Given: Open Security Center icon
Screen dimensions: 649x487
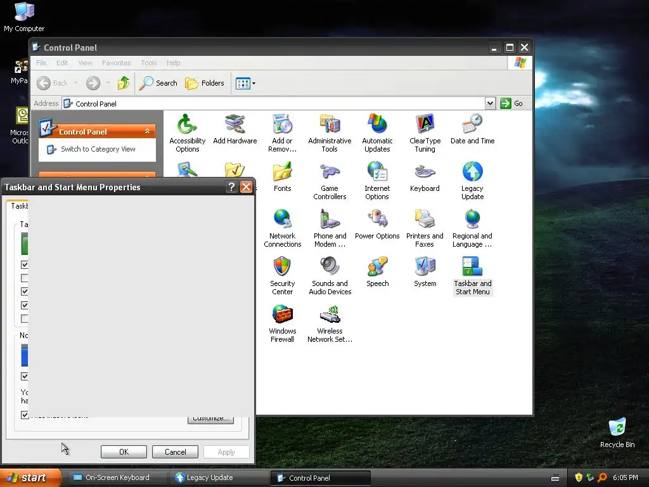Looking at the screenshot, I should click(x=282, y=276).
